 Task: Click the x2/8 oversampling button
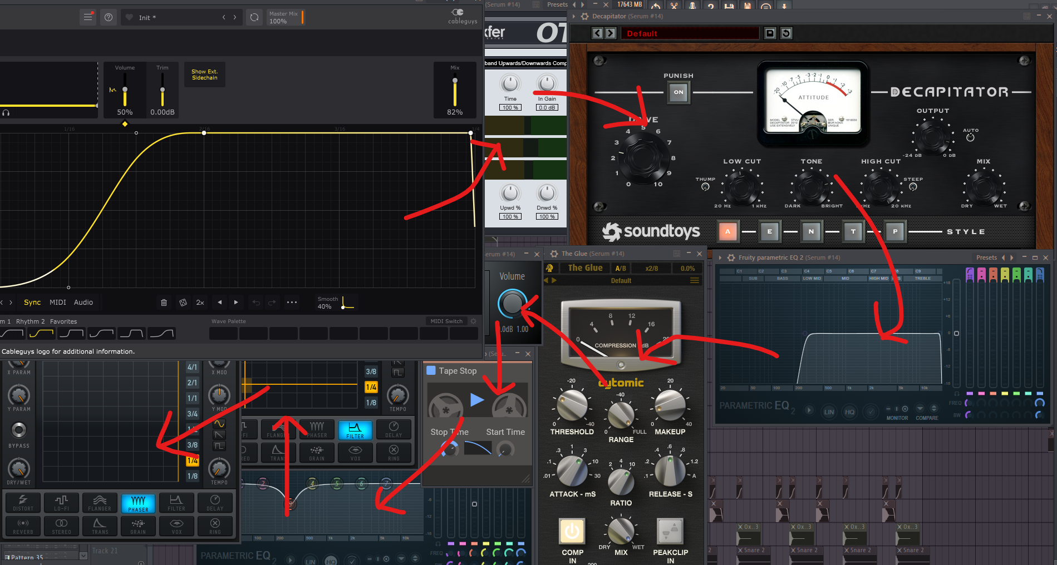[652, 268]
